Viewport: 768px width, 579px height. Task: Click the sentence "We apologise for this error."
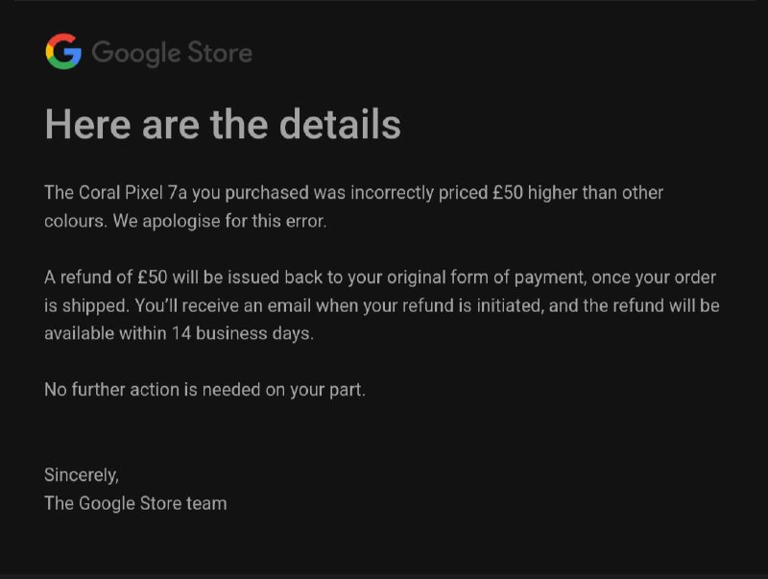click(x=220, y=222)
